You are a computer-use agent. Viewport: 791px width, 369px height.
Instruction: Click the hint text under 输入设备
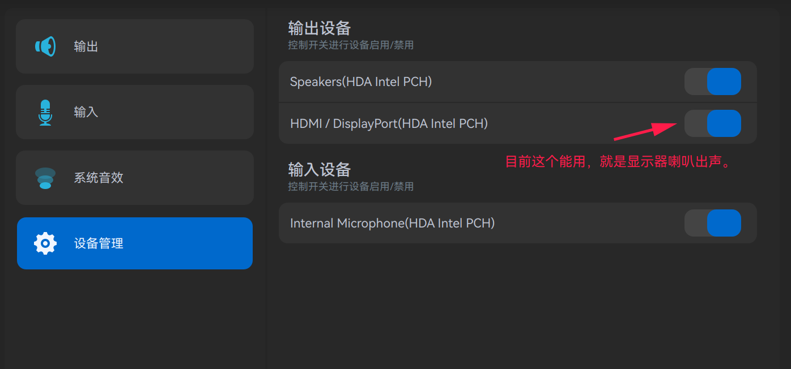coord(351,186)
